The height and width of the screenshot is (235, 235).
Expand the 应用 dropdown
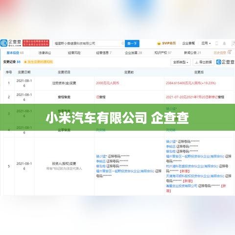pos(206,43)
